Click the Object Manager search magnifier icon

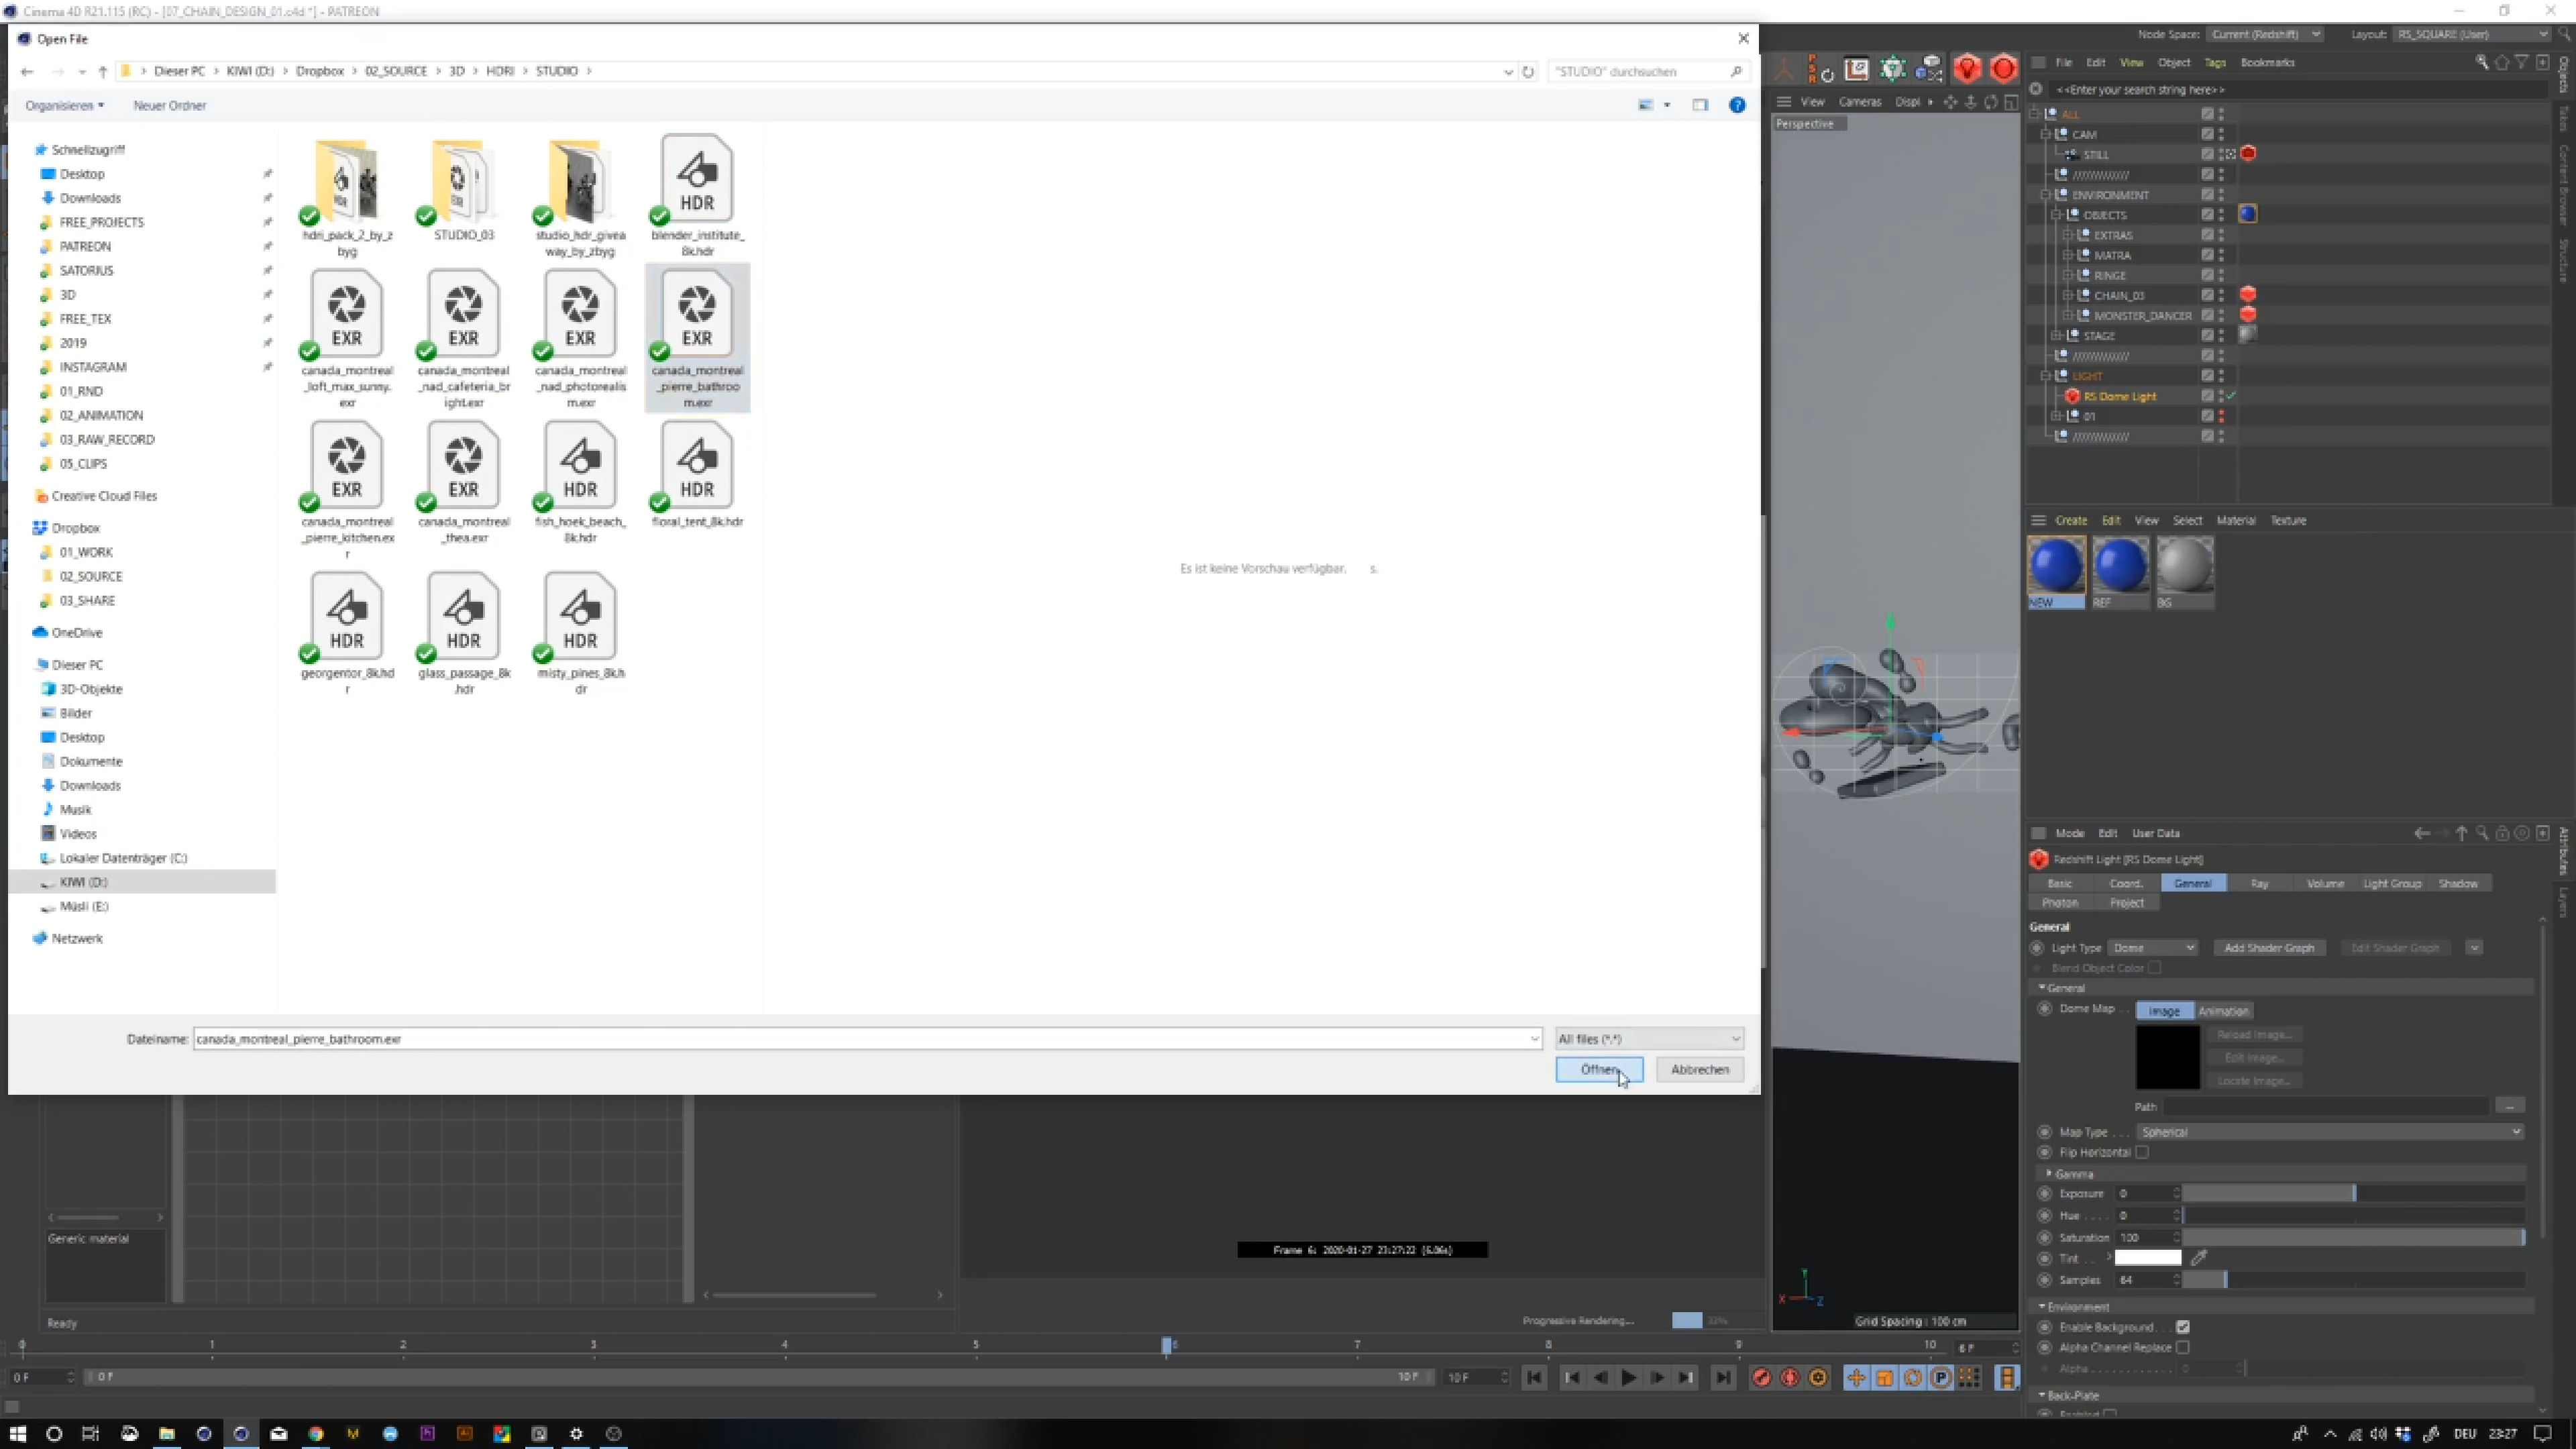2481,62
